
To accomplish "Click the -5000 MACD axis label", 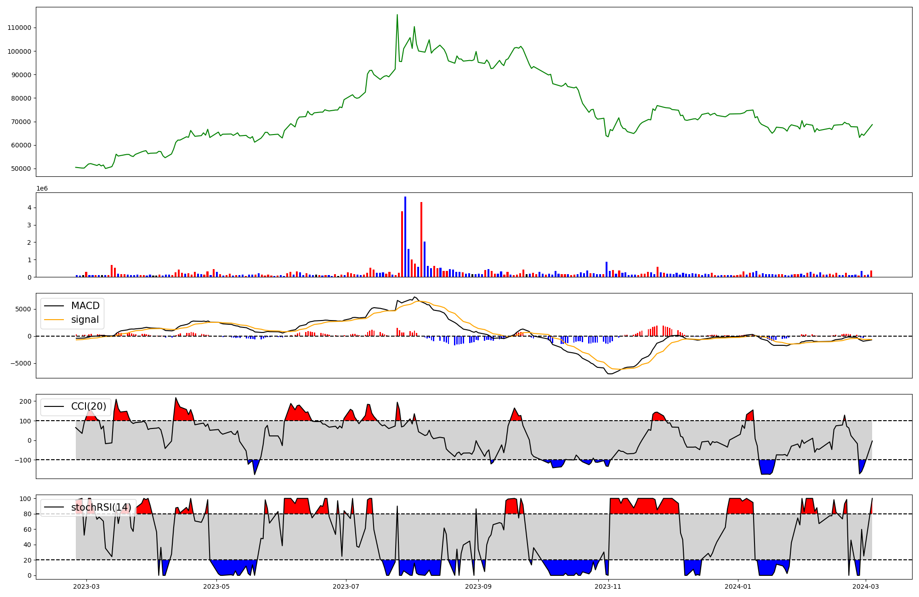I will coord(22,363).
